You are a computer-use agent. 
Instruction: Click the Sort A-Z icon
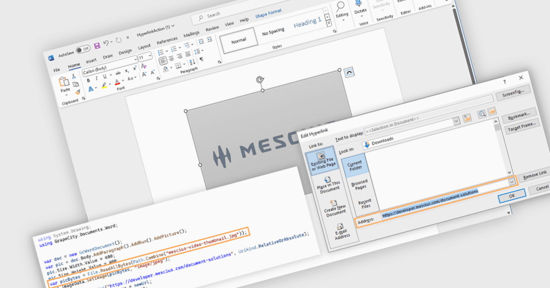(192, 62)
